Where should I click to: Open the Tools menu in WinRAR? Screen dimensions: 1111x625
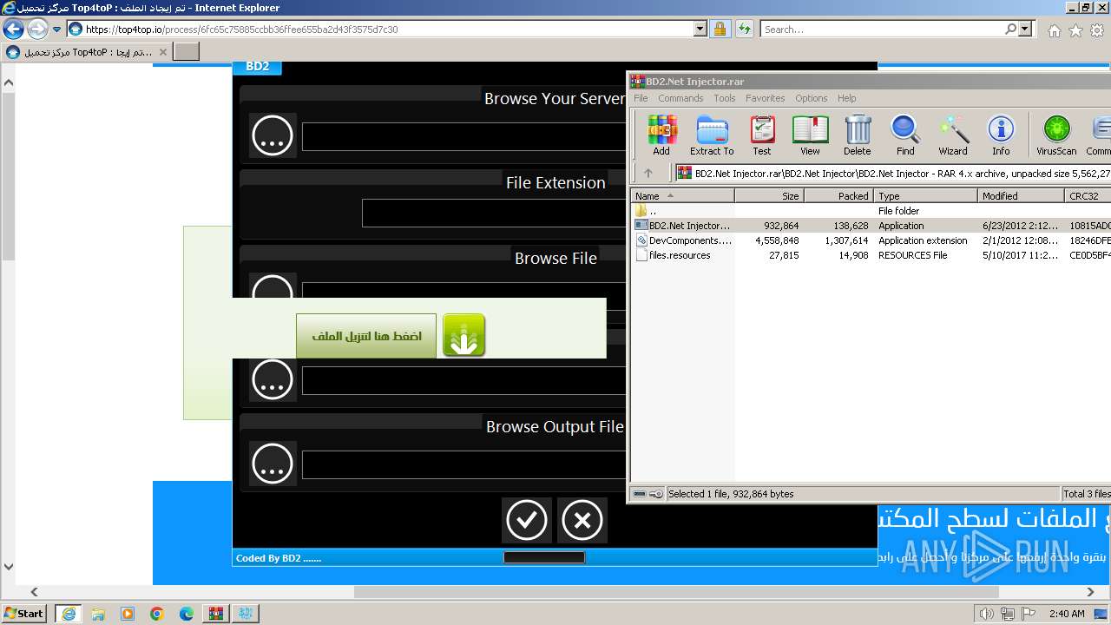[x=724, y=98]
